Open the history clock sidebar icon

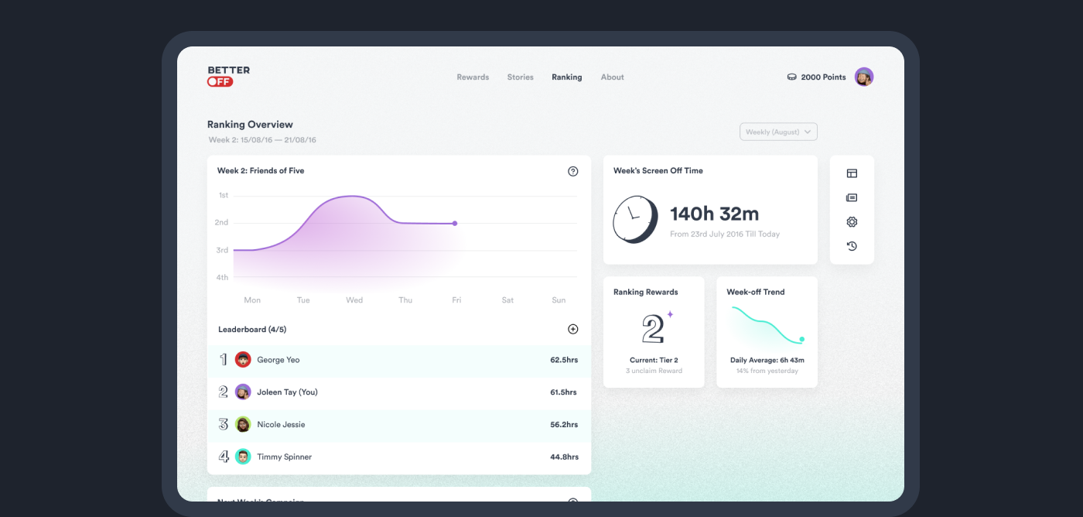tap(852, 246)
